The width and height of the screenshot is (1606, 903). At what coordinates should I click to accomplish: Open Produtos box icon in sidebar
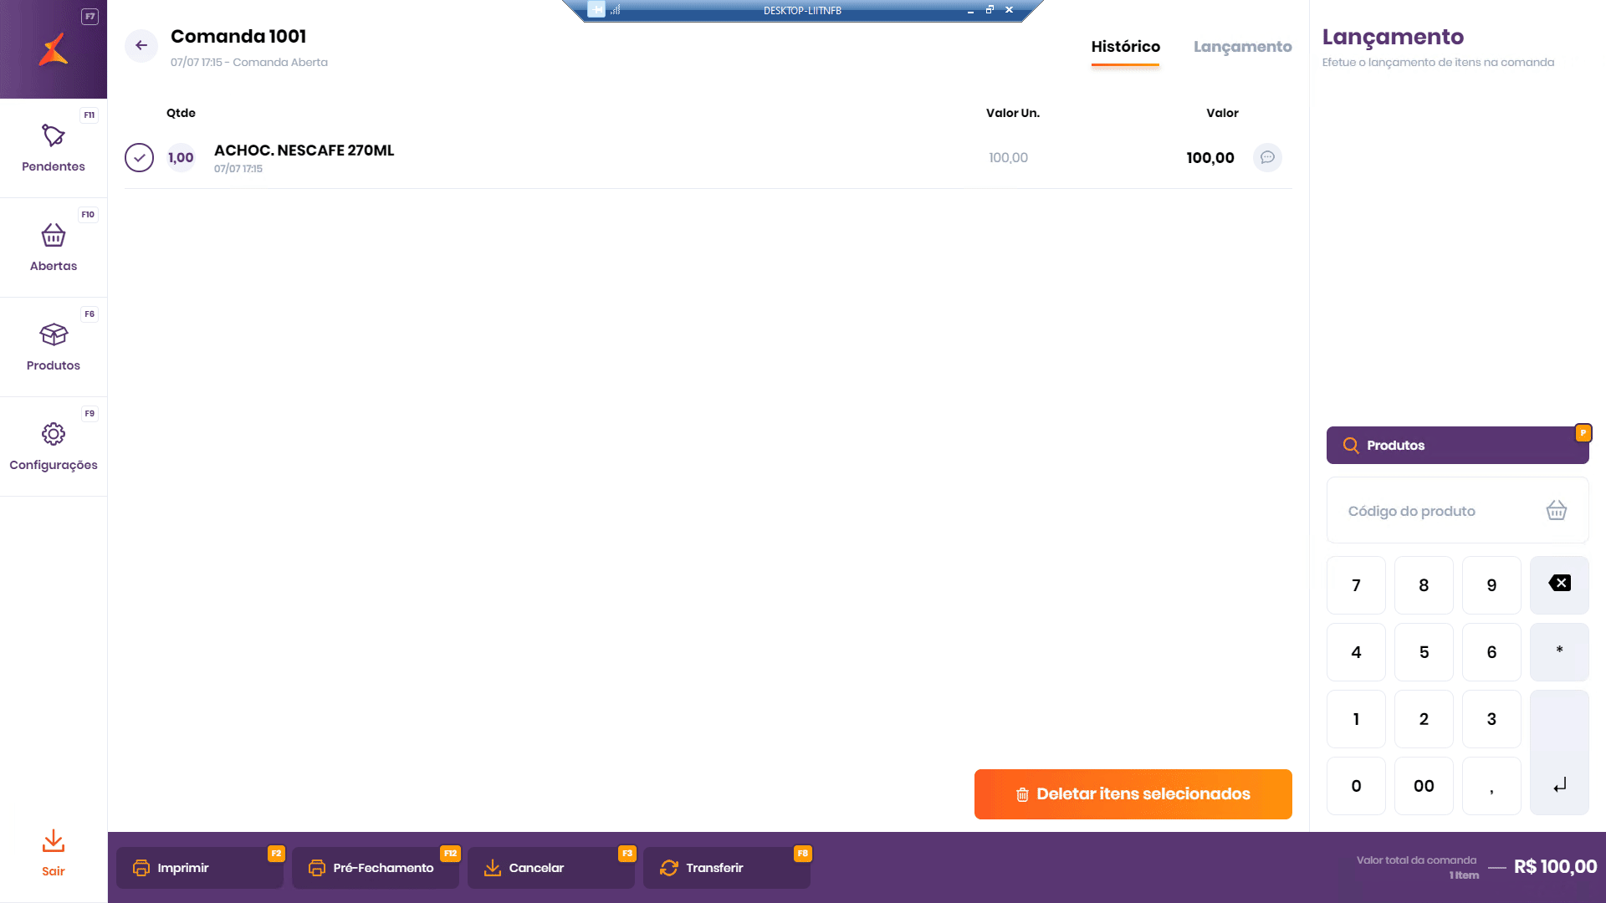point(54,335)
